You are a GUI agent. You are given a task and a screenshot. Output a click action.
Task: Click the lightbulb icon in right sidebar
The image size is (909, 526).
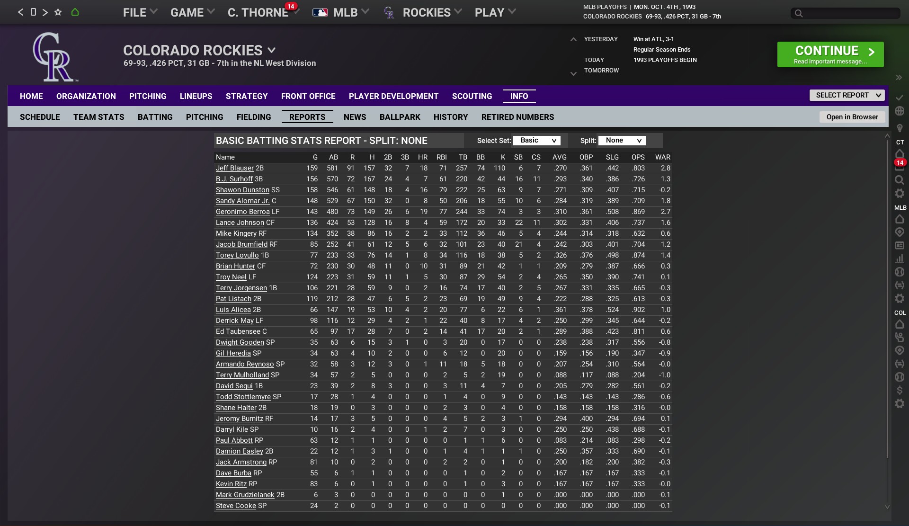(900, 128)
